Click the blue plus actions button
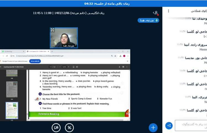This screenshot has height=133, width=207. click(153, 127)
